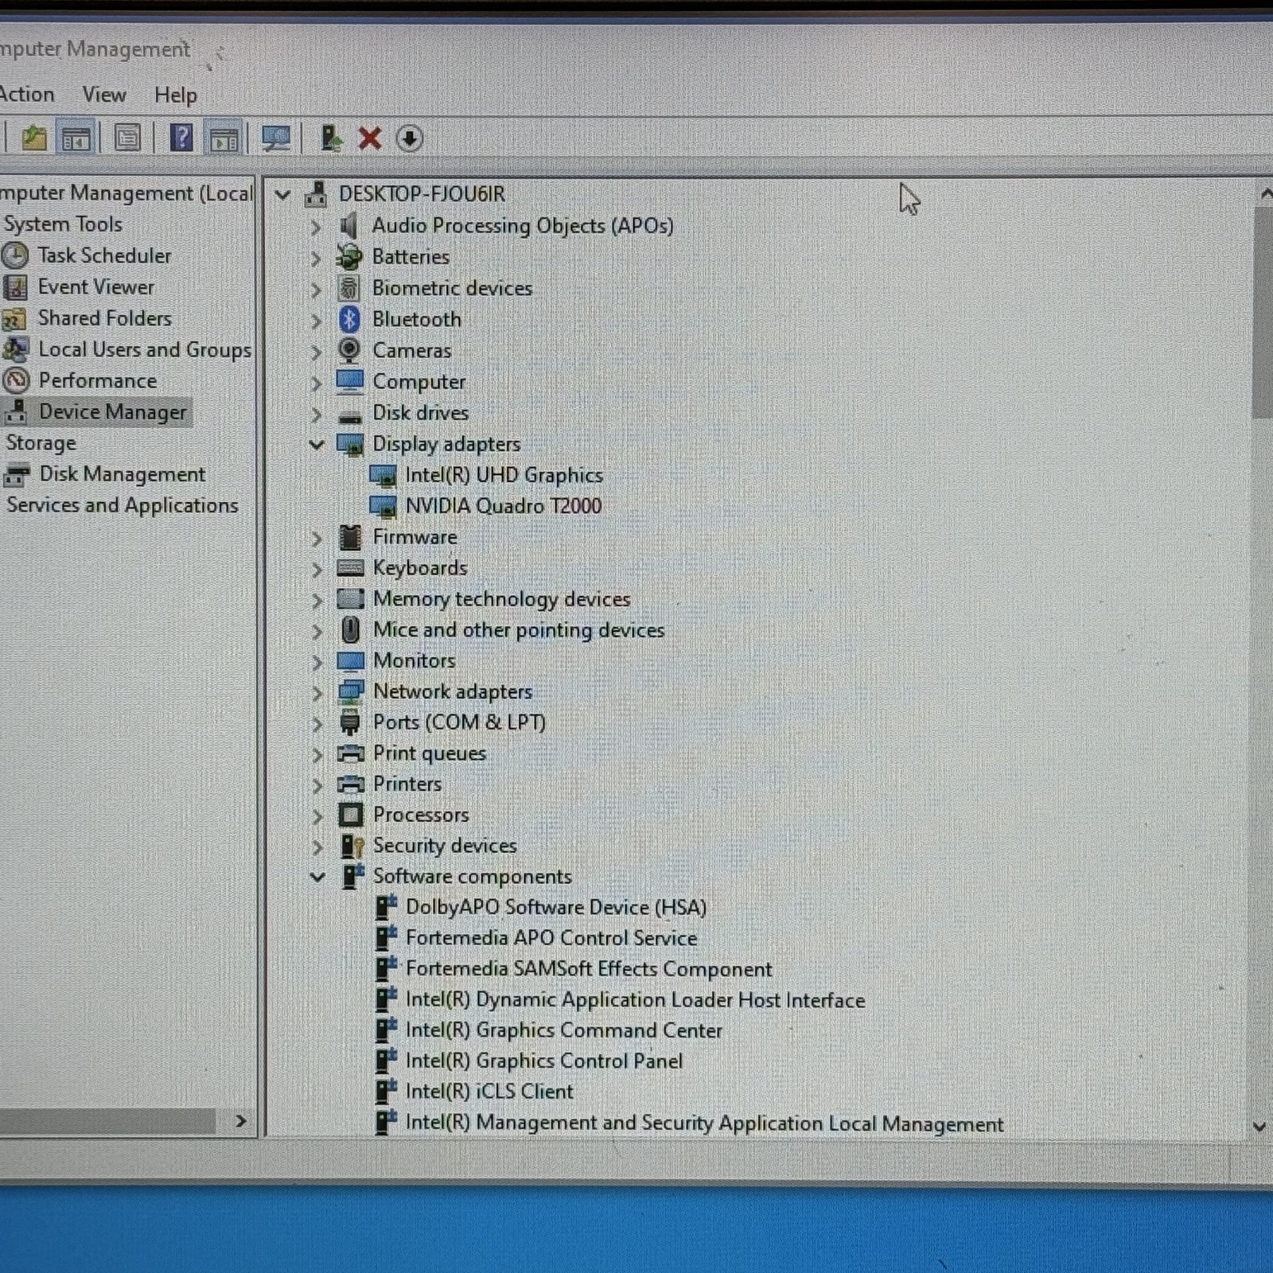Screen dimensions: 1273x1273
Task: Click the Show/Hide Console Tree toolbar icon
Action: [x=76, y=138]
